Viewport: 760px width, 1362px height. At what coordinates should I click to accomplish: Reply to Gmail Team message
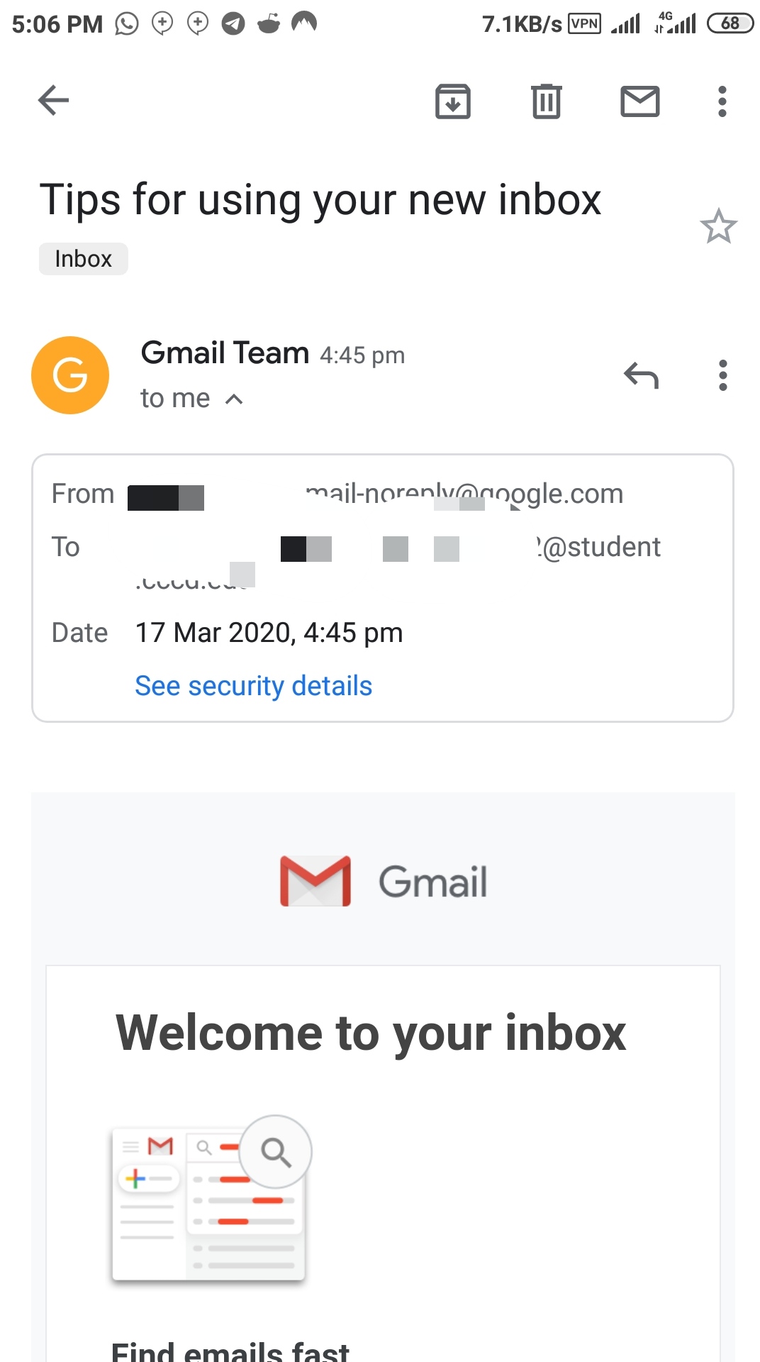click(641, 375)
